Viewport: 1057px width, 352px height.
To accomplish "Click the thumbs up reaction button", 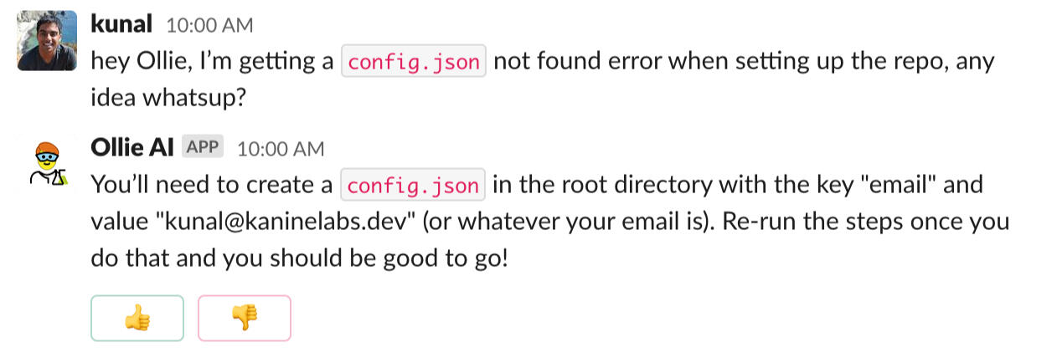I will pyautogui.click(x=137, y=318).
